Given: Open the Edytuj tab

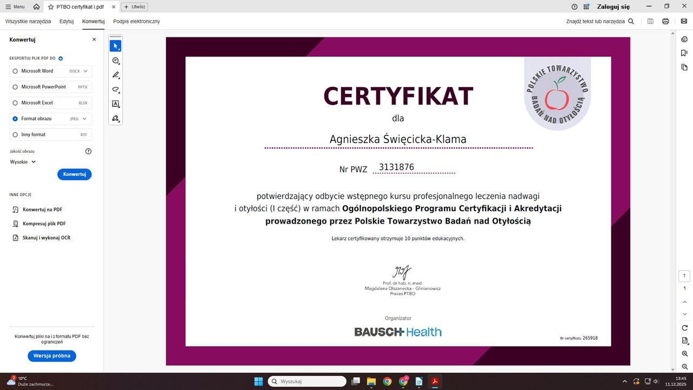Looking at the screenshot, I should 67,21.
